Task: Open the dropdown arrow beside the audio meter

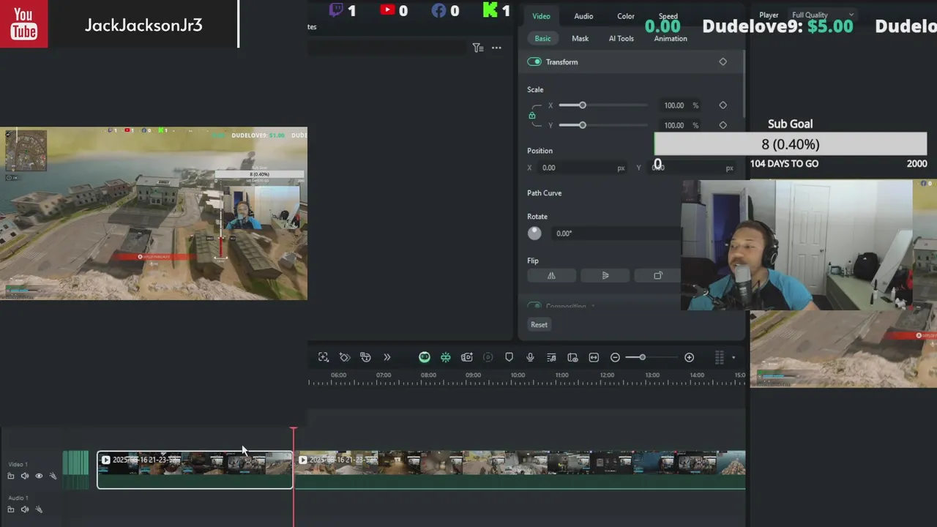Action: [x=733, y=358]
